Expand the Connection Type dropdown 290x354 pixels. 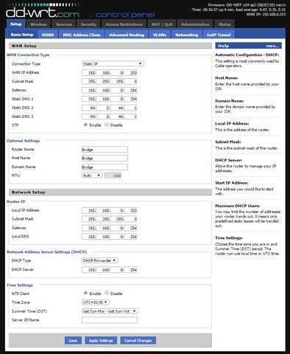tap(113, 64)
